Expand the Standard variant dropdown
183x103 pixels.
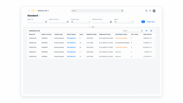click(39, 16)
